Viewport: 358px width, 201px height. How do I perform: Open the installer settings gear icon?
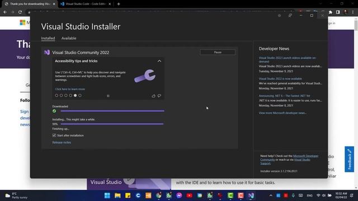tap(279, 16)
